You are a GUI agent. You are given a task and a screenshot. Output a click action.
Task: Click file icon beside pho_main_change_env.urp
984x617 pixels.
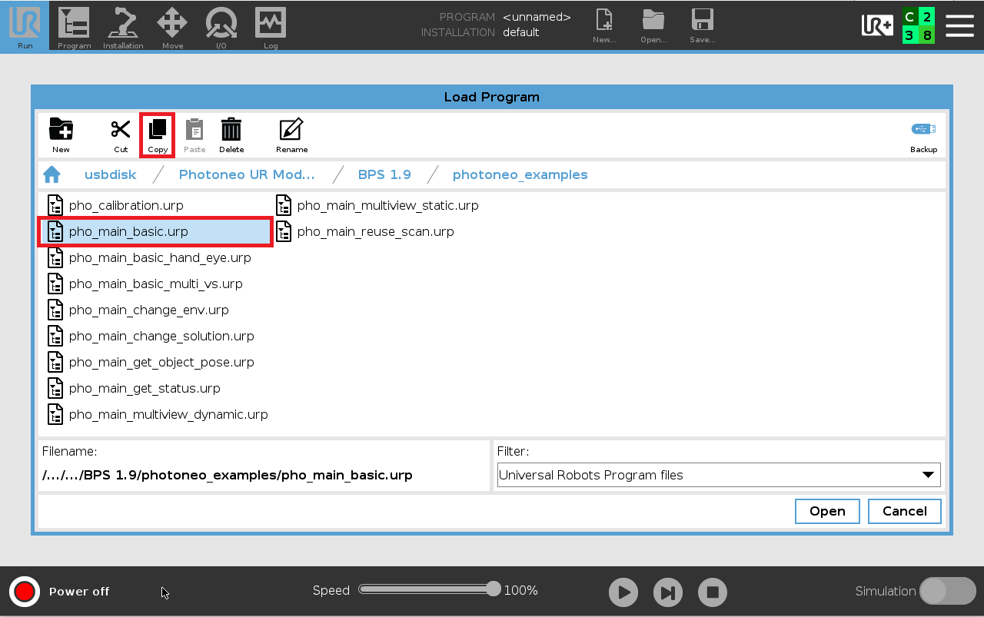tap(55, 310)
